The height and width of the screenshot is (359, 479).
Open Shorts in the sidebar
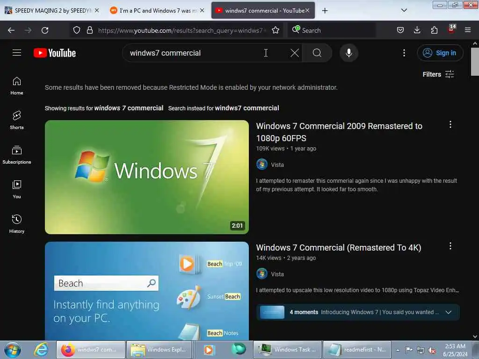click(x=17, y=120)
